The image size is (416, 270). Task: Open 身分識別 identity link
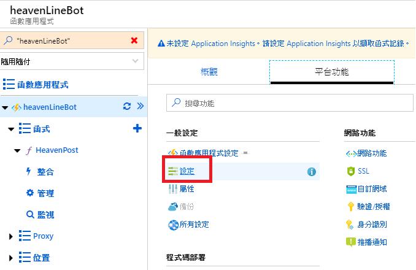coord(372,225)
